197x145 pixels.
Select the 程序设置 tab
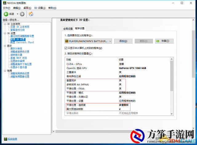[80, 29]
